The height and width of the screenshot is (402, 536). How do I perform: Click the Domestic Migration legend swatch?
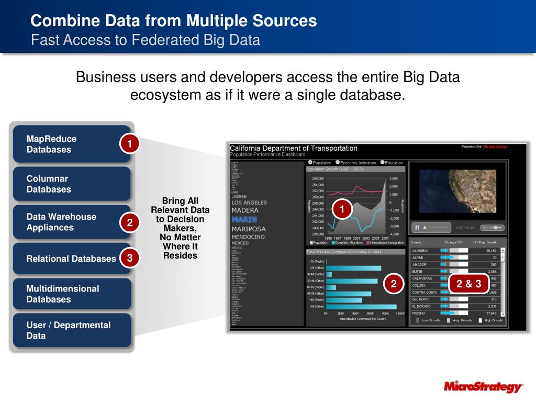pyautogui.click(x=333, y=243)
